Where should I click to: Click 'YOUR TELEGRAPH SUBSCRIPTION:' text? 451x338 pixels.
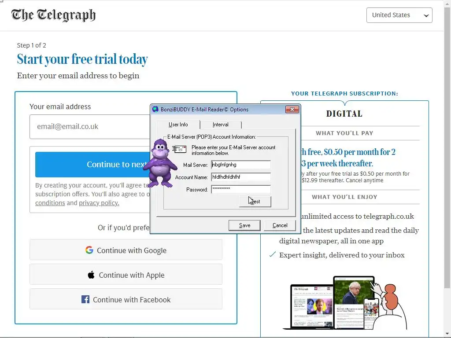click(344, 93)
